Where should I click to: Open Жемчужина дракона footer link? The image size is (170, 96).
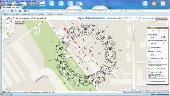[17, 92]
